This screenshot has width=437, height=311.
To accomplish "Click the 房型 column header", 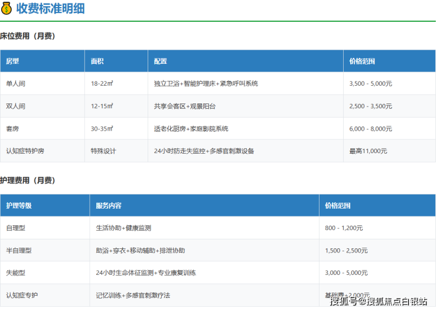I will [13, 61].
